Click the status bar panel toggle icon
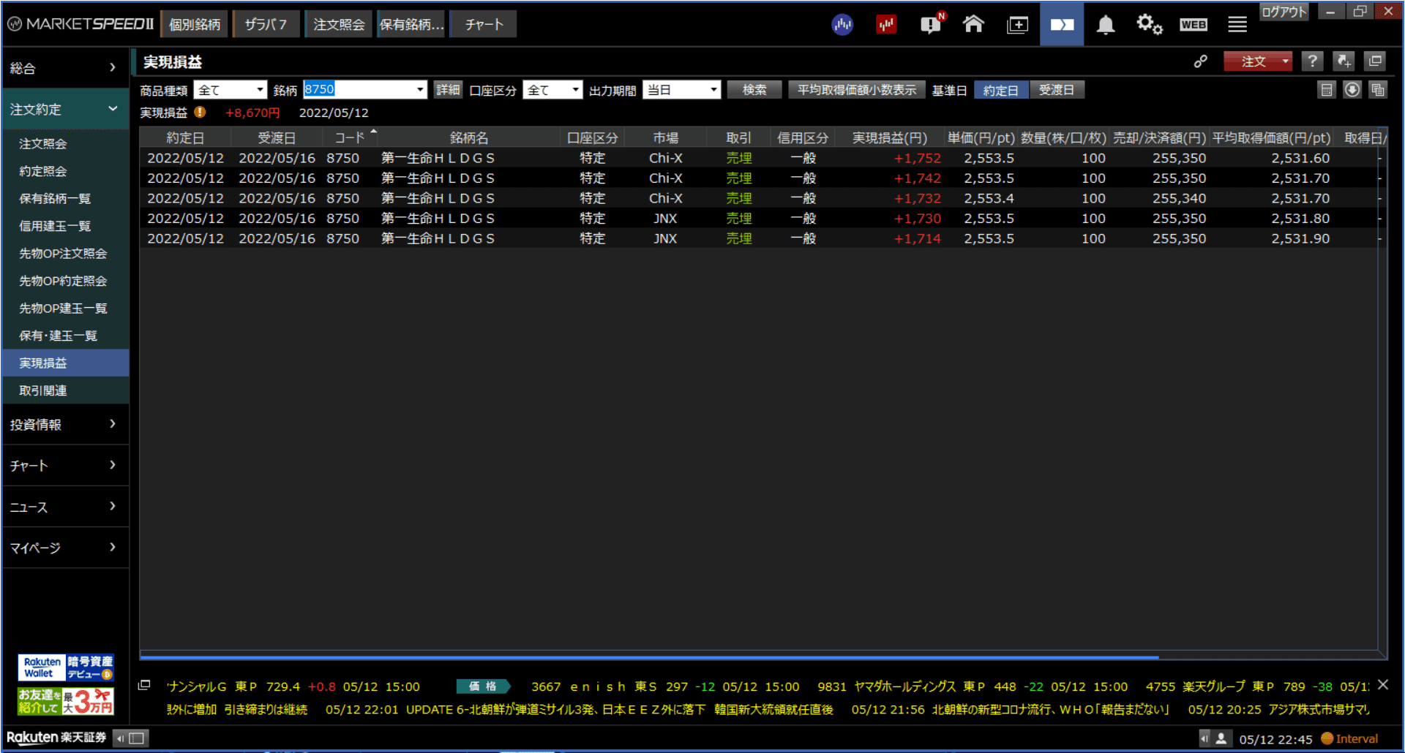Screen dimensions: 1405x753 point(132,738)
